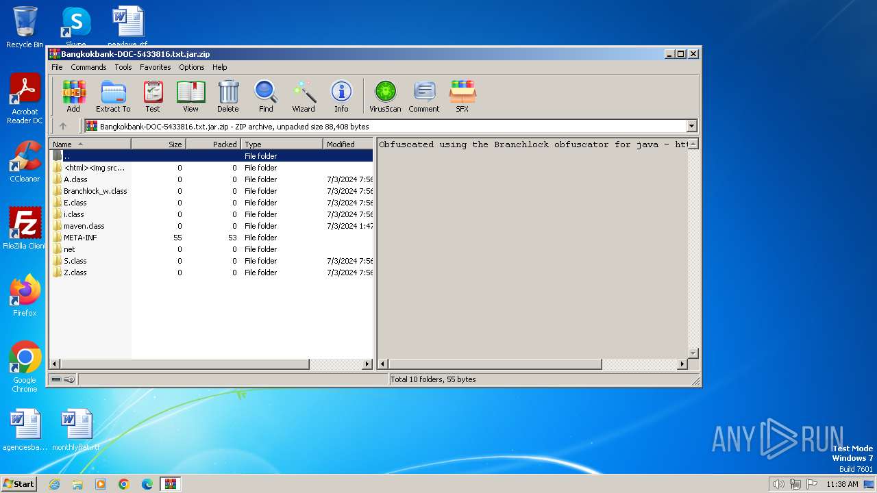Open monthlyflat.rtf document on desktop
Screen dimensions: 877x493
point(76,430)
